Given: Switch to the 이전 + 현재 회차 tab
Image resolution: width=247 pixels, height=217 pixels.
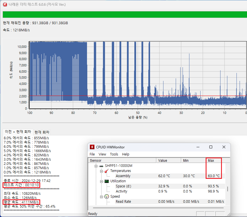Looking at the screenshot, I should pos(18,132).
